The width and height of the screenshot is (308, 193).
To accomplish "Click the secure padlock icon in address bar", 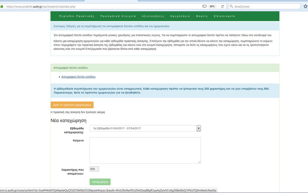I will coord(2,7).
